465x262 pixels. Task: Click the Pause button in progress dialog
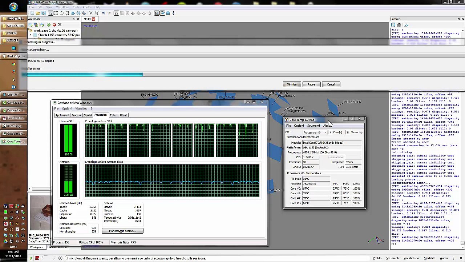[311, 84]
